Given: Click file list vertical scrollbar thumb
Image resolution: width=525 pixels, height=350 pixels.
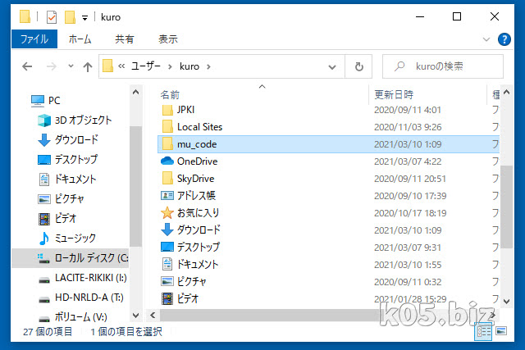Looking at the screenshot, I should point(507,207).
